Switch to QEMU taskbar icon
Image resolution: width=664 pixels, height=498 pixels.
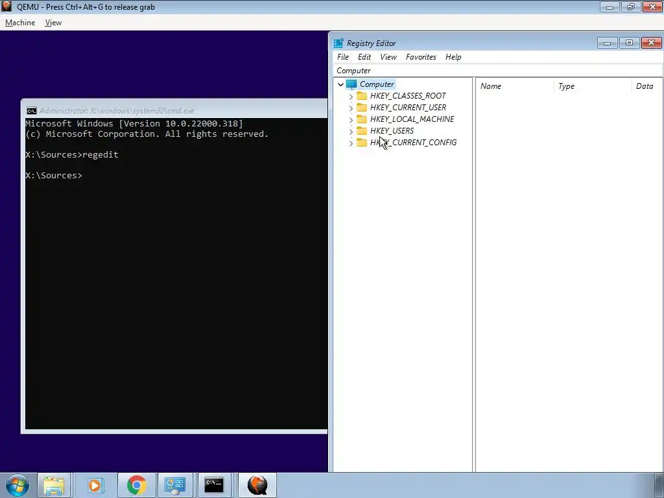(x=257, y=485)
